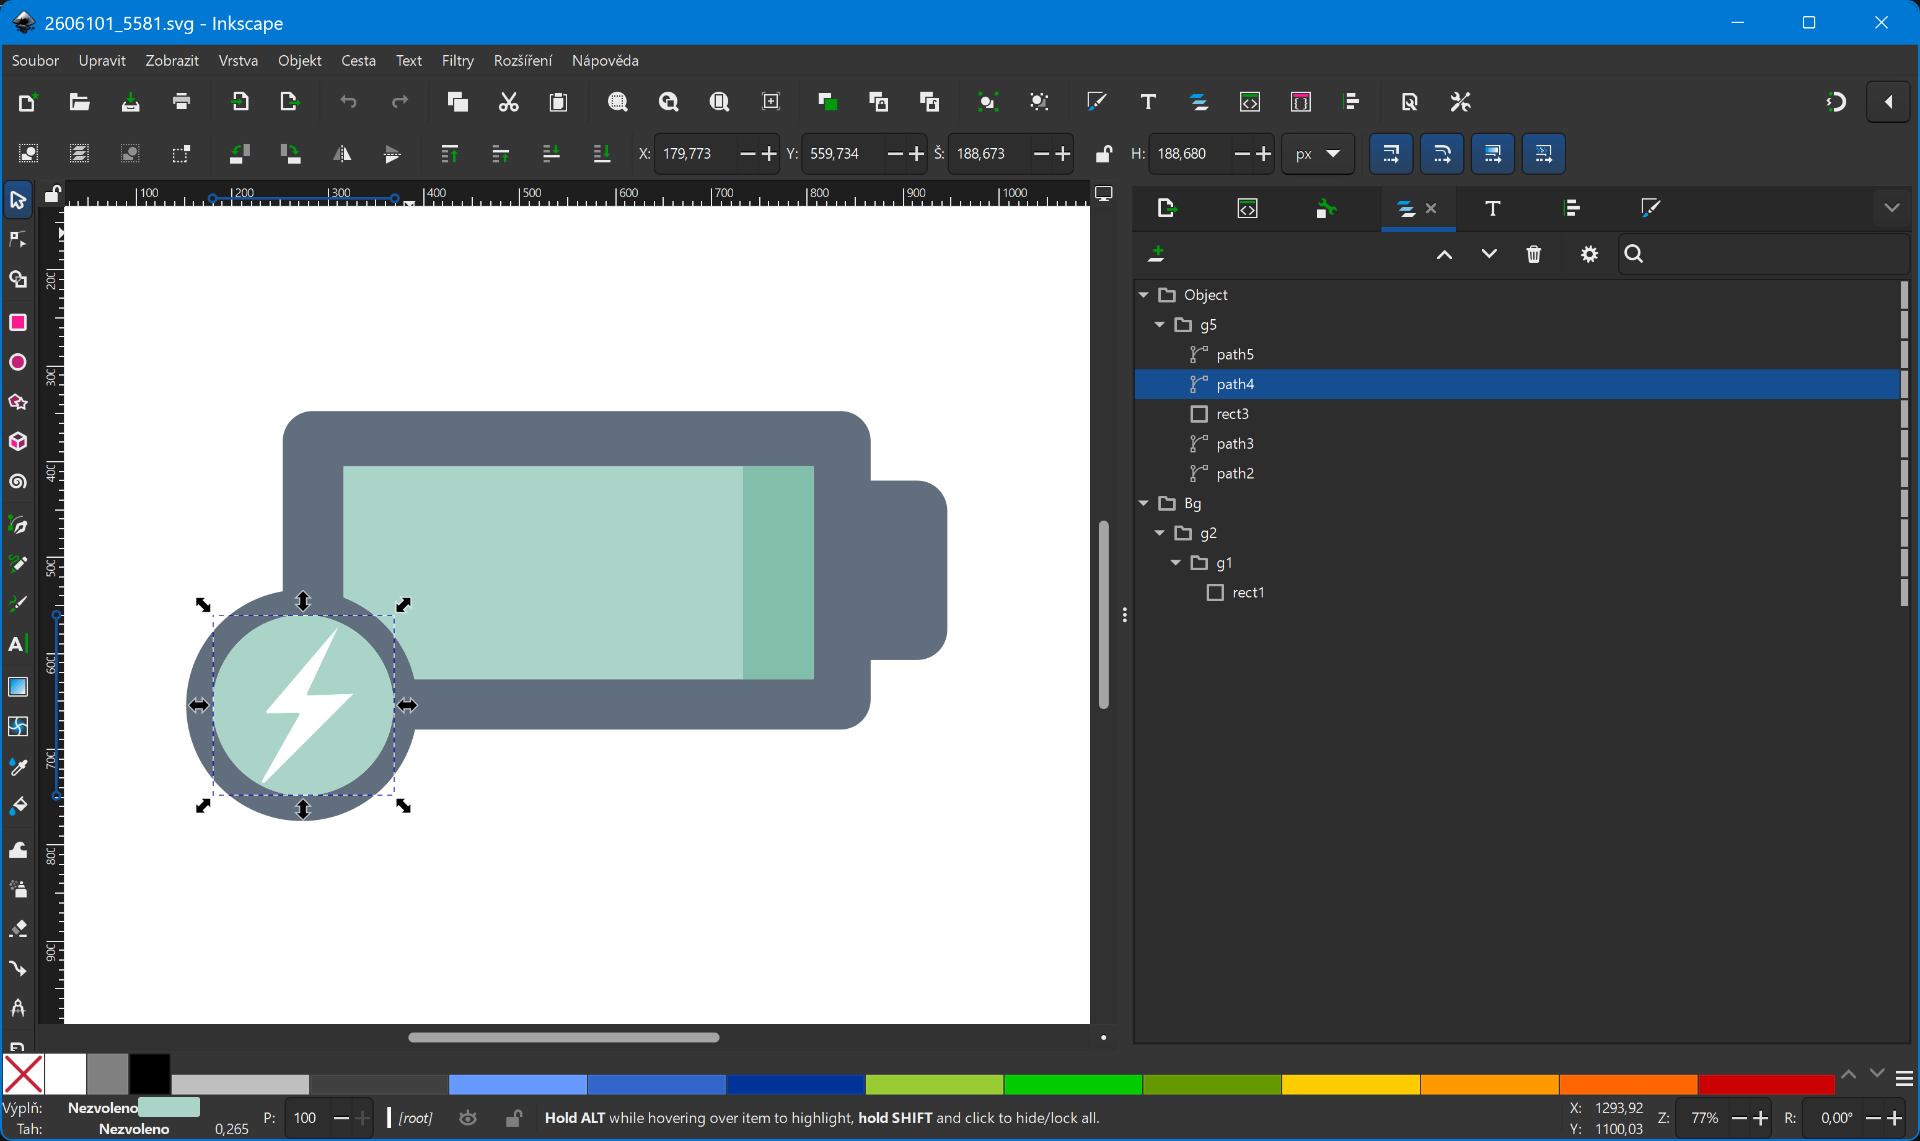Toggle current layer visibility eye in status bar

click(x=467, y=1117)
